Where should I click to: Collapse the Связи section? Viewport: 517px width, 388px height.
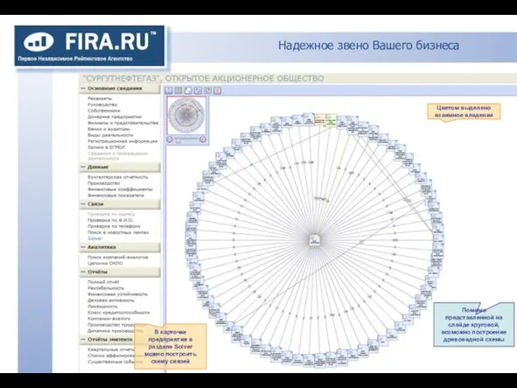click(x=83, y=204)
